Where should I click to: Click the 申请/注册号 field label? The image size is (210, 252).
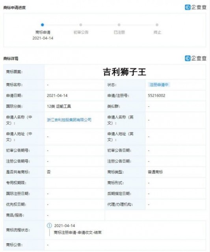pyautogui.click(x=118, y=96)
